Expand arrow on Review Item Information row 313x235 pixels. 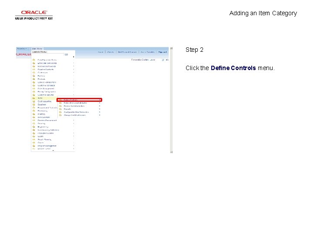(x=100, y=106)
